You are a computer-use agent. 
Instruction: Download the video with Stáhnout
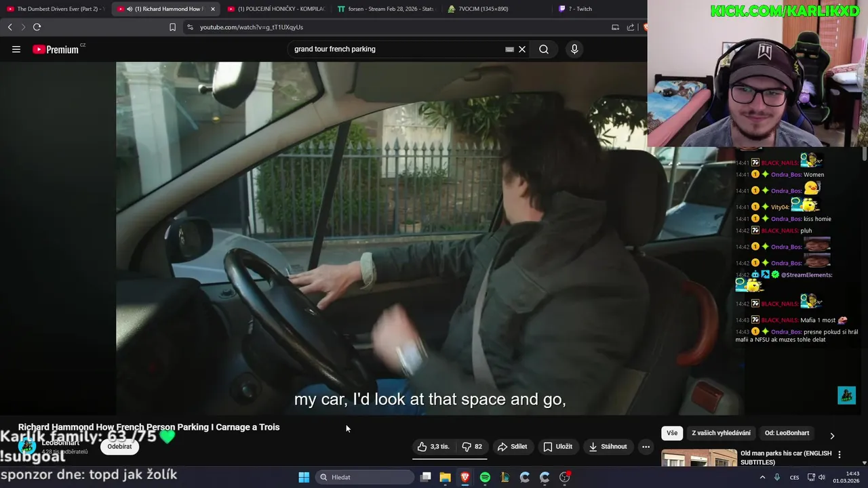[x=608, y=447]
